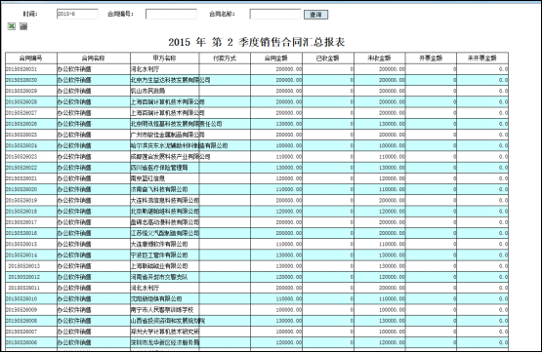Click the 合同名称 column header
Viewport: 543px width, 353px height.
tap(94, 59)
